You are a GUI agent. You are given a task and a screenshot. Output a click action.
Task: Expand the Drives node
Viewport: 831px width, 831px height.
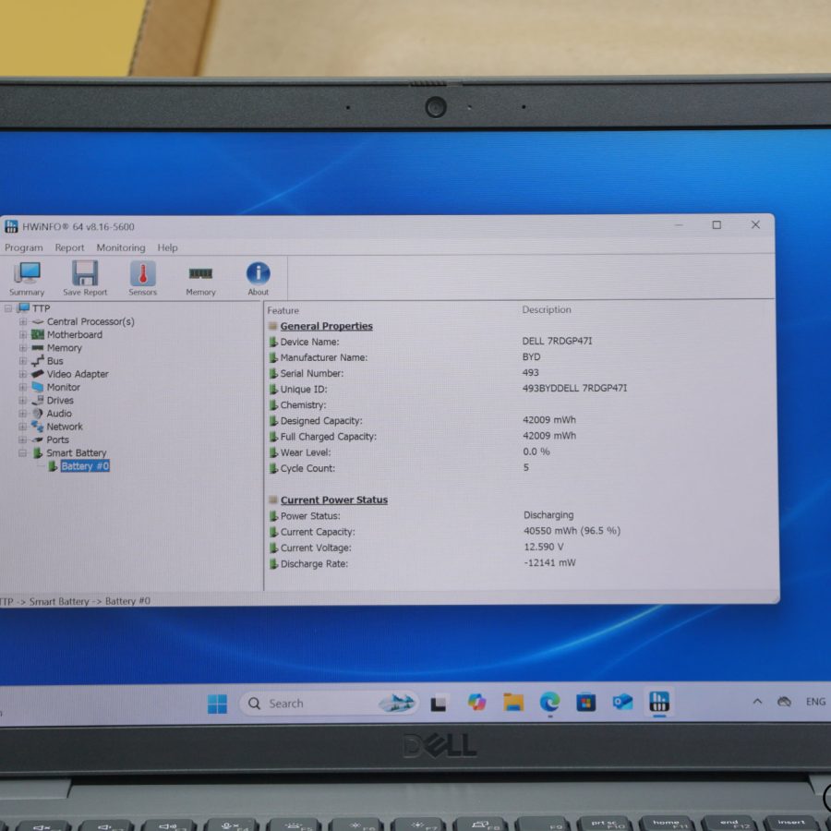pos(23,401)
